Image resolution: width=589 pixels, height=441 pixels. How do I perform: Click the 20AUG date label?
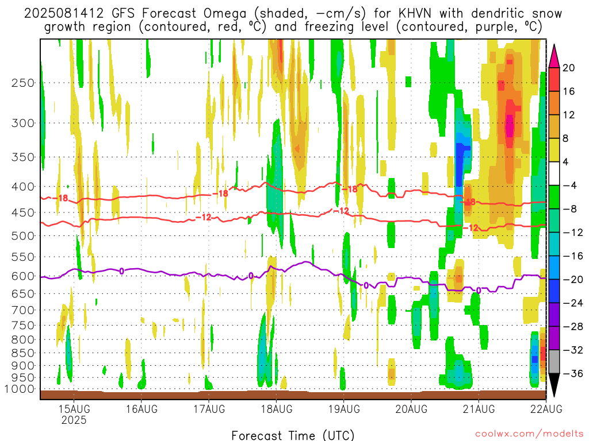point(411,408)
